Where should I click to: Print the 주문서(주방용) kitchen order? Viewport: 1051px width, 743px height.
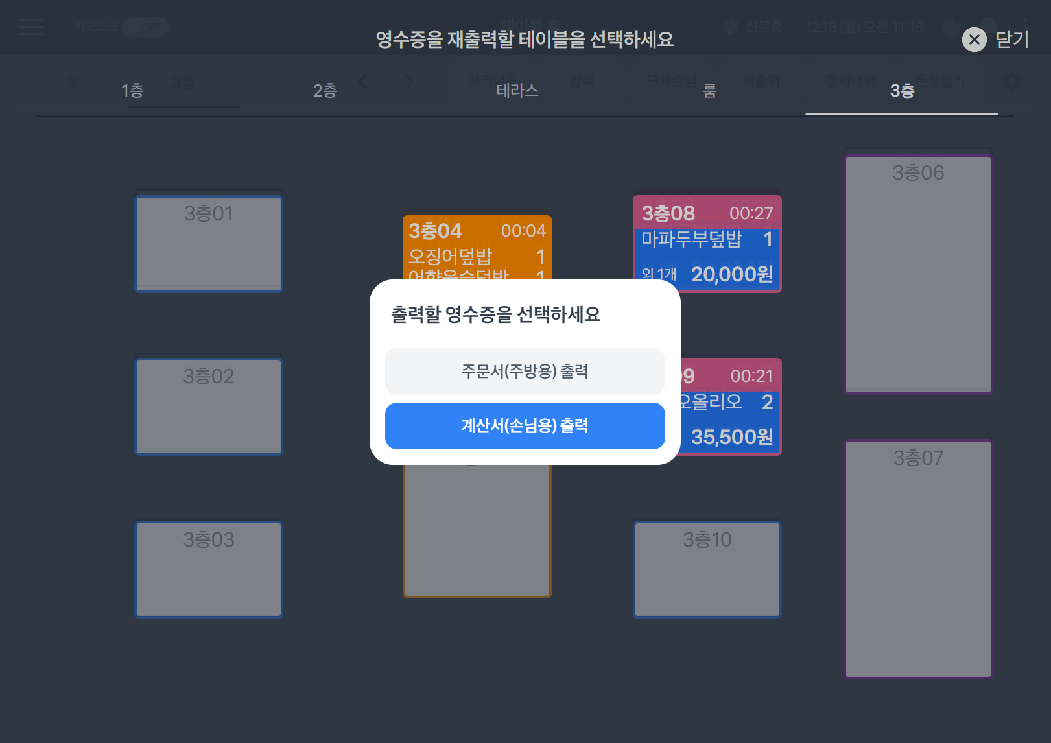(x=525, y=371)
